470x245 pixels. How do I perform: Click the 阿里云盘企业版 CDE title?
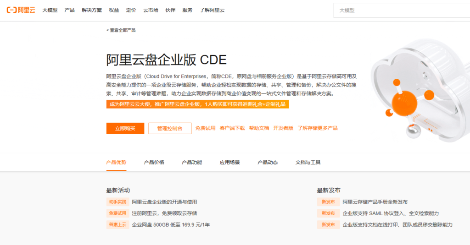[166, 60]
